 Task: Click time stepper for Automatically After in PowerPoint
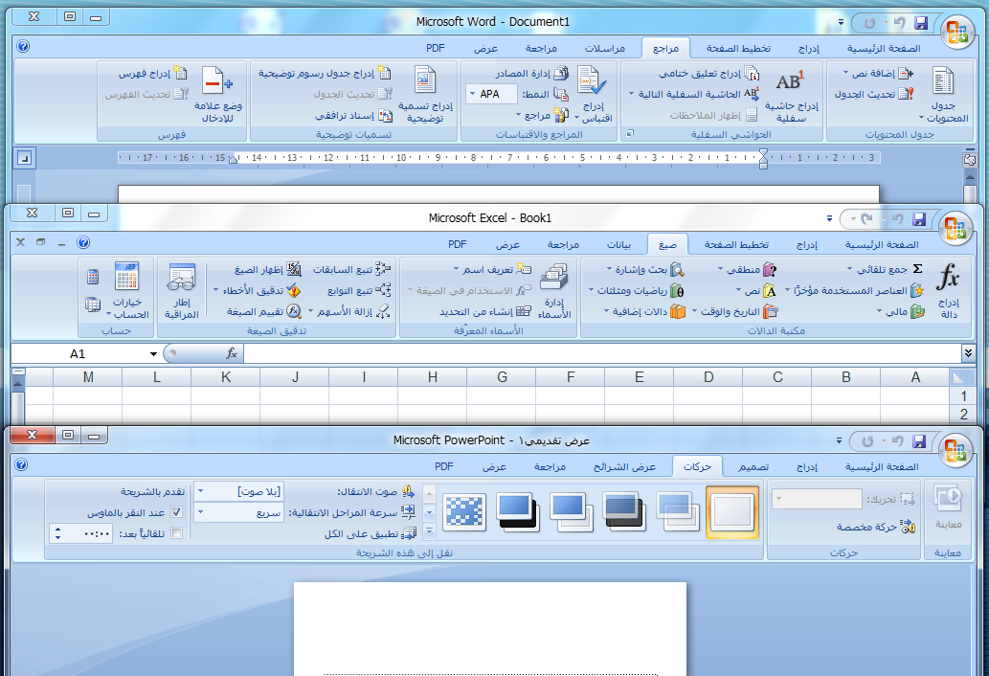[x=58, y=533]
